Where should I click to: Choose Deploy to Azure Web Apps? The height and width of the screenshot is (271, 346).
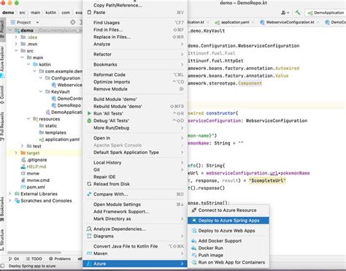[x=228, y=231]
